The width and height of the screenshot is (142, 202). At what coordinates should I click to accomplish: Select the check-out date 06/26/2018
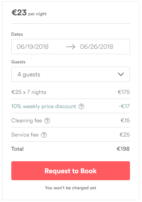coord(96,47)
